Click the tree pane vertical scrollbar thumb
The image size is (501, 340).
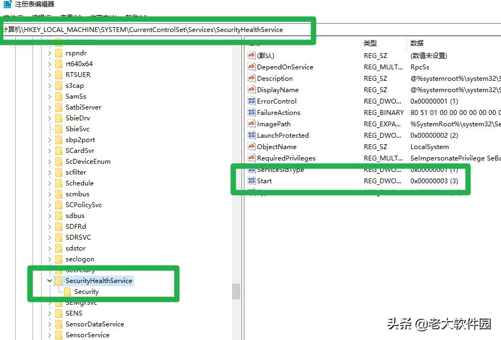(236, 291)
